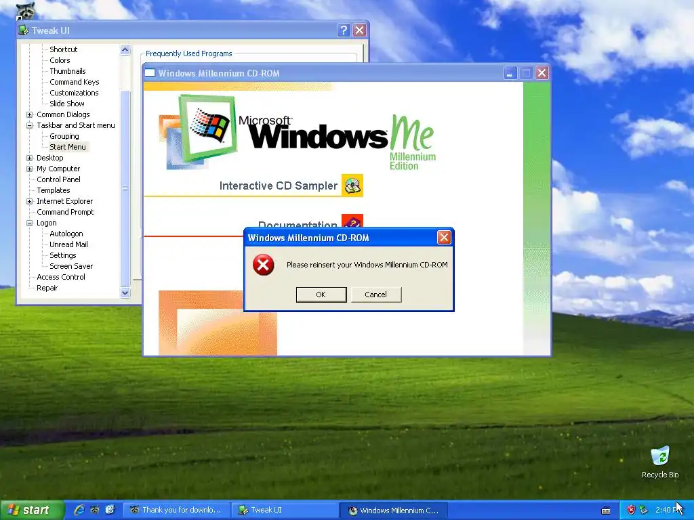Image resolution: width=694 pixels, height=520 pixels.
Task: Click the Interactive CD Sampler label
Action: pos(279,186)
